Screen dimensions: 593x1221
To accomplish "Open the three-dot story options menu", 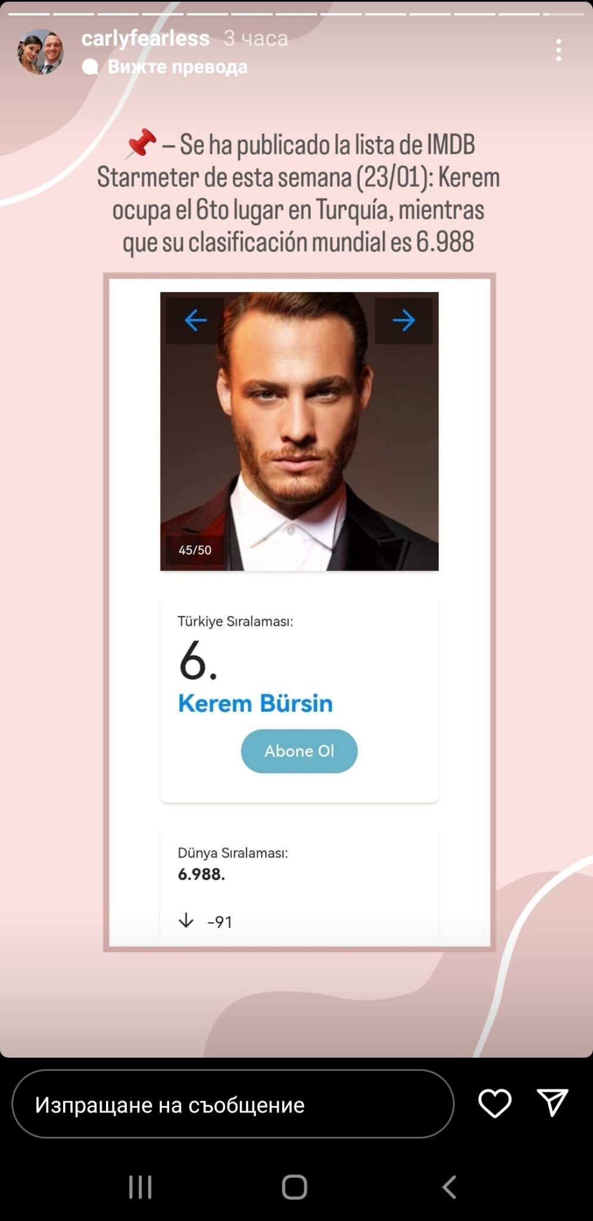I will tap(558, 50).
